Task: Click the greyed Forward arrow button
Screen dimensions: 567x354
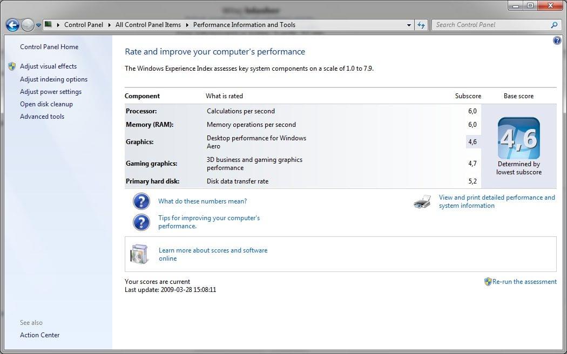Action: pos(28,25)
